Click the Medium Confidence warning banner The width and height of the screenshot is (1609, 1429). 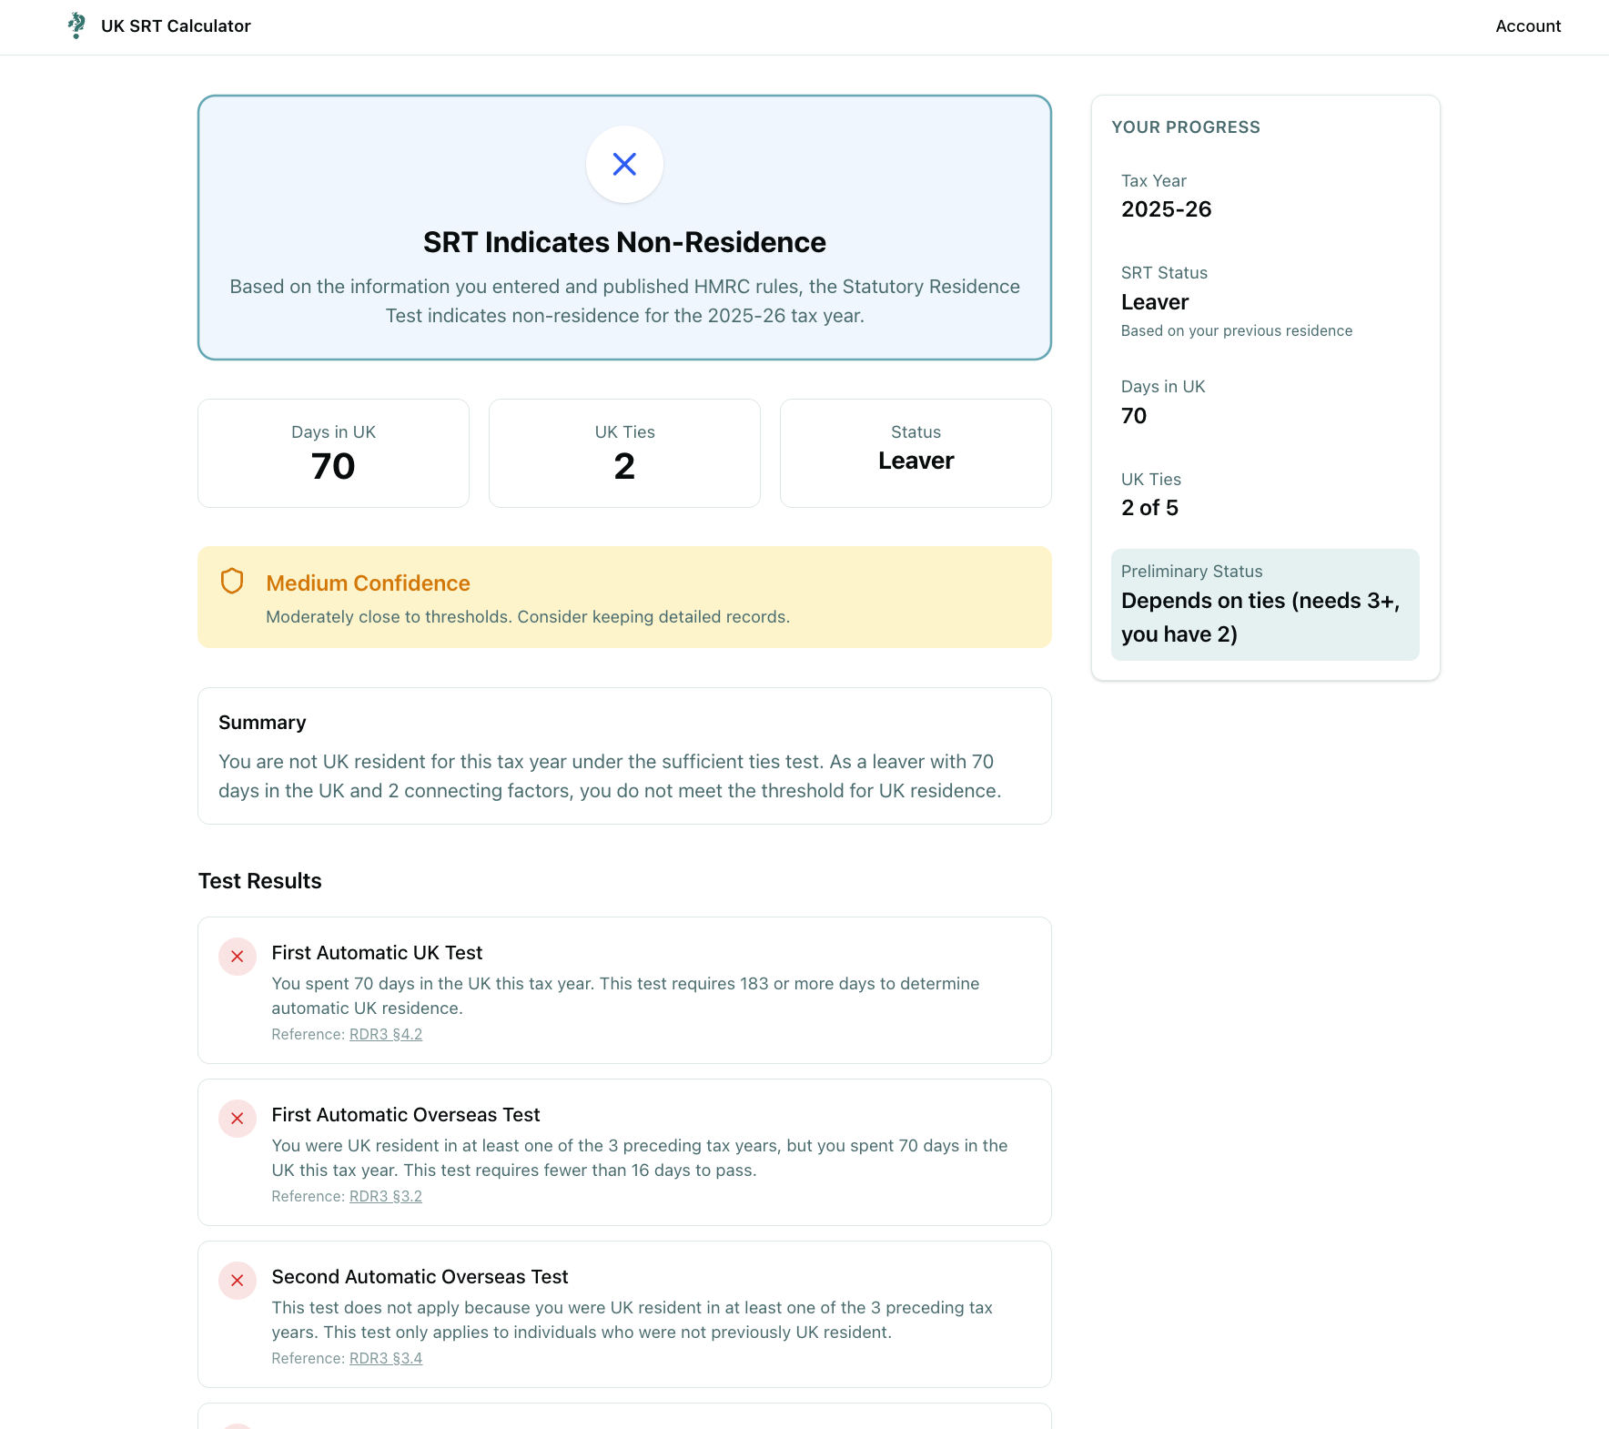pos(624,597)
